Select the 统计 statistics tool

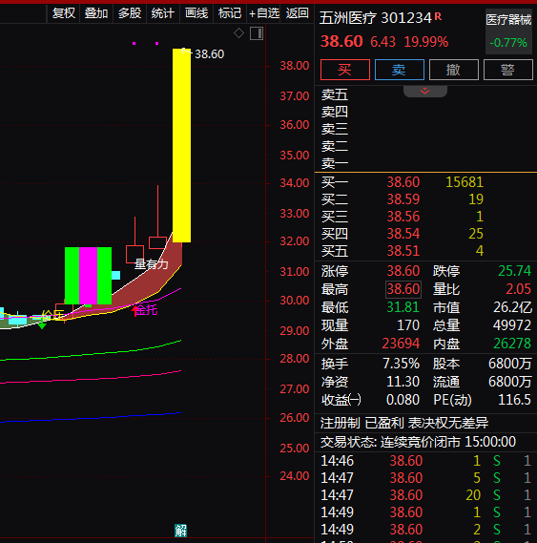click(163, 13)
